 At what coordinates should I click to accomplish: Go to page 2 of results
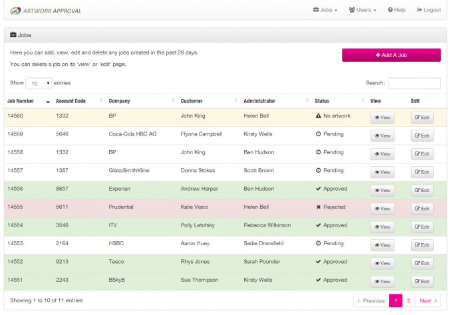(408, 300)
